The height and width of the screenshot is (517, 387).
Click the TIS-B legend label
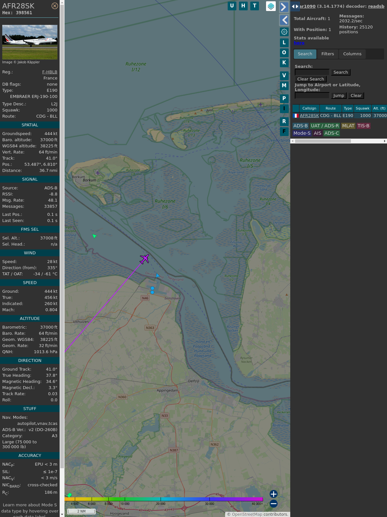point(363,126)
